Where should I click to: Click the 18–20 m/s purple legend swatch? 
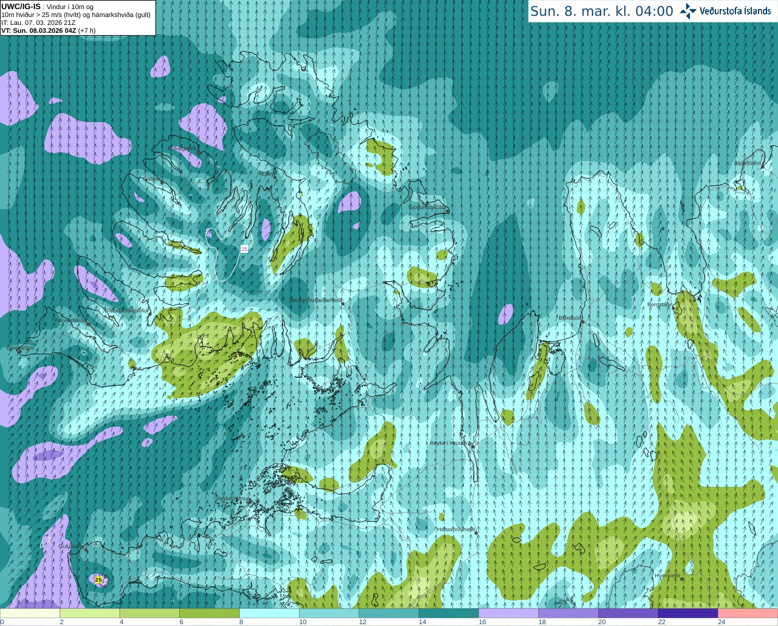click(568, 613)
